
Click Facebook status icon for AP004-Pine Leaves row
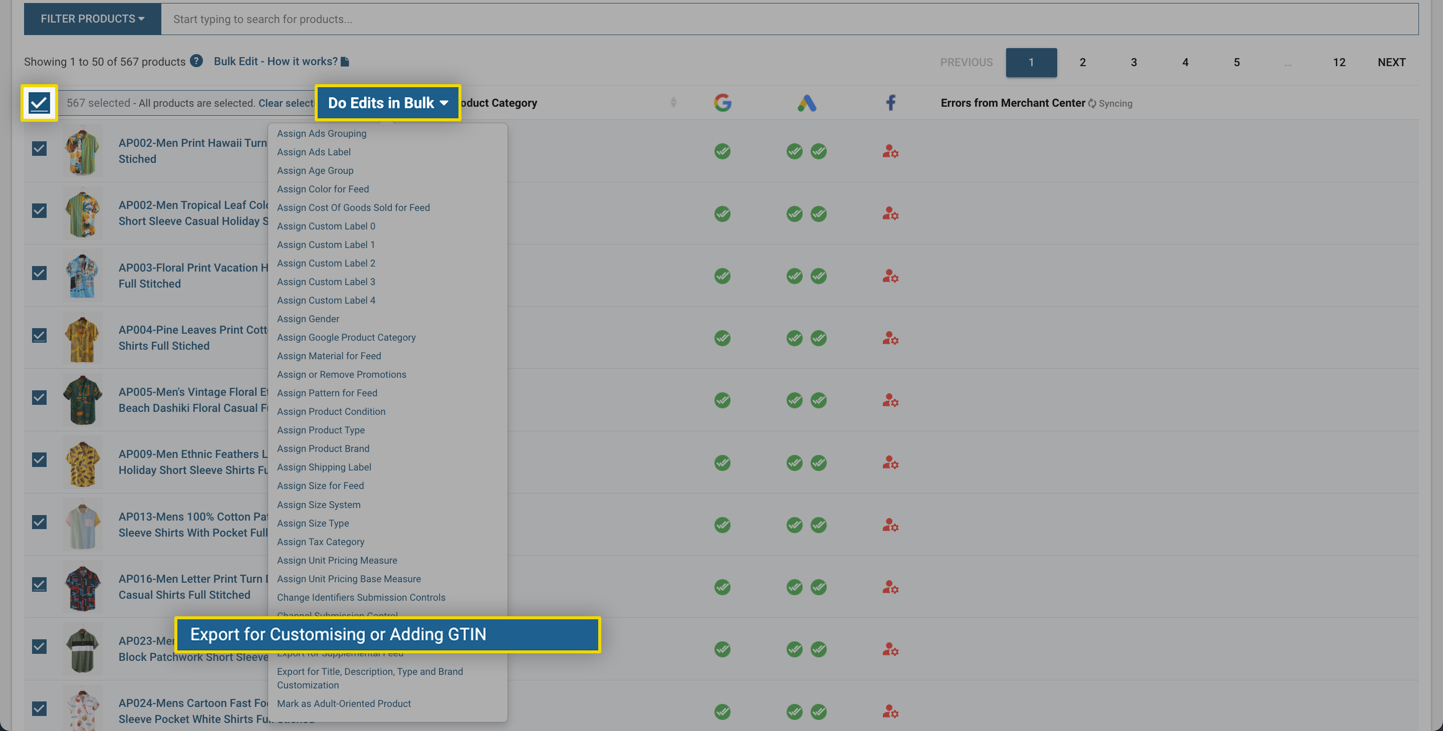(890, 338)
